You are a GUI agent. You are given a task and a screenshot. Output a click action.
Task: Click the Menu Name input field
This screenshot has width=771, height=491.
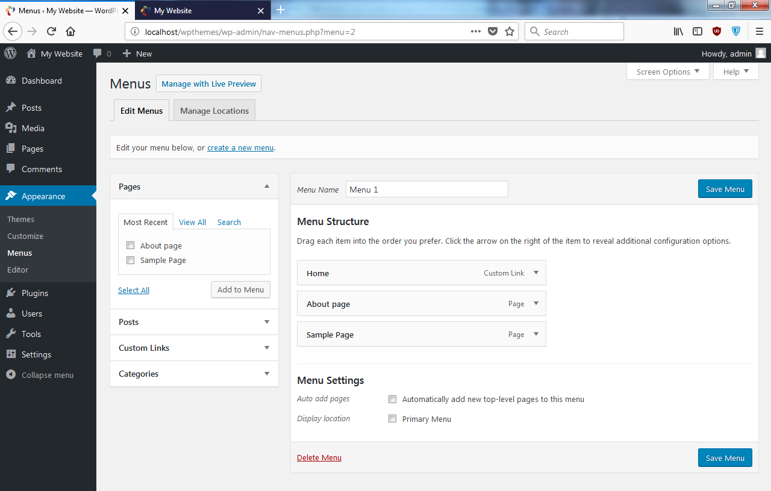click(427, 190)
